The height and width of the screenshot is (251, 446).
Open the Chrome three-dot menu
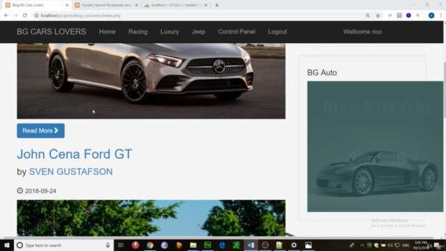click(440, 15)
